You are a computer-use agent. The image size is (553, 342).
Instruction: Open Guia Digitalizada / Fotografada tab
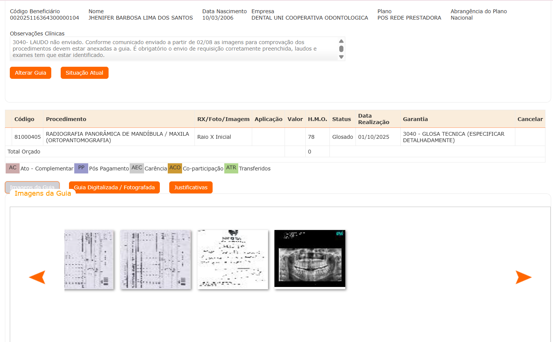(x=114, y=187)
